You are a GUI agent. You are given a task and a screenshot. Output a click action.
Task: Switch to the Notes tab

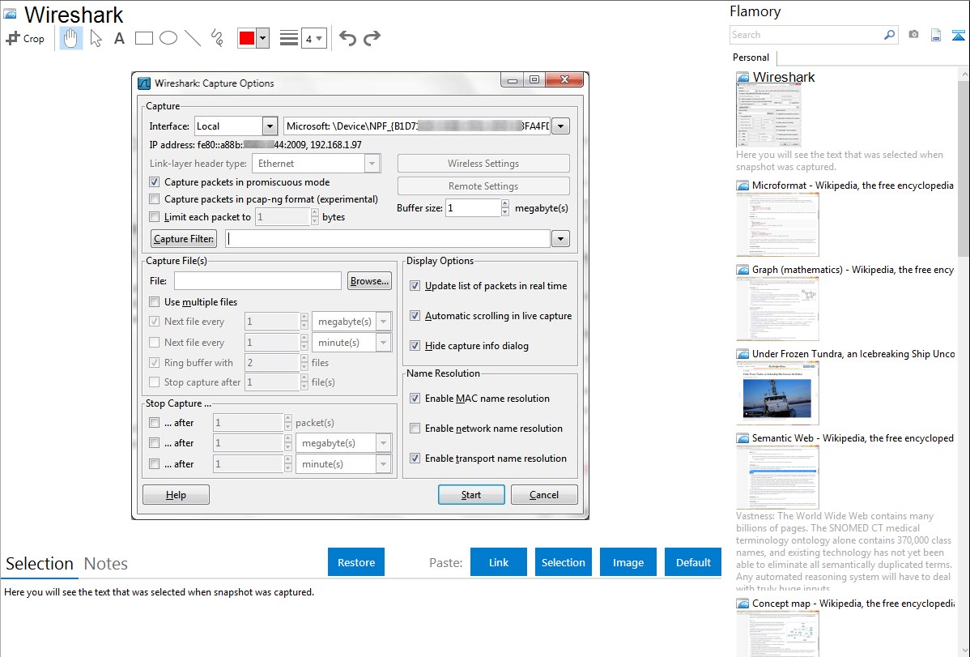pyautogui.click(x=106, y=564)
